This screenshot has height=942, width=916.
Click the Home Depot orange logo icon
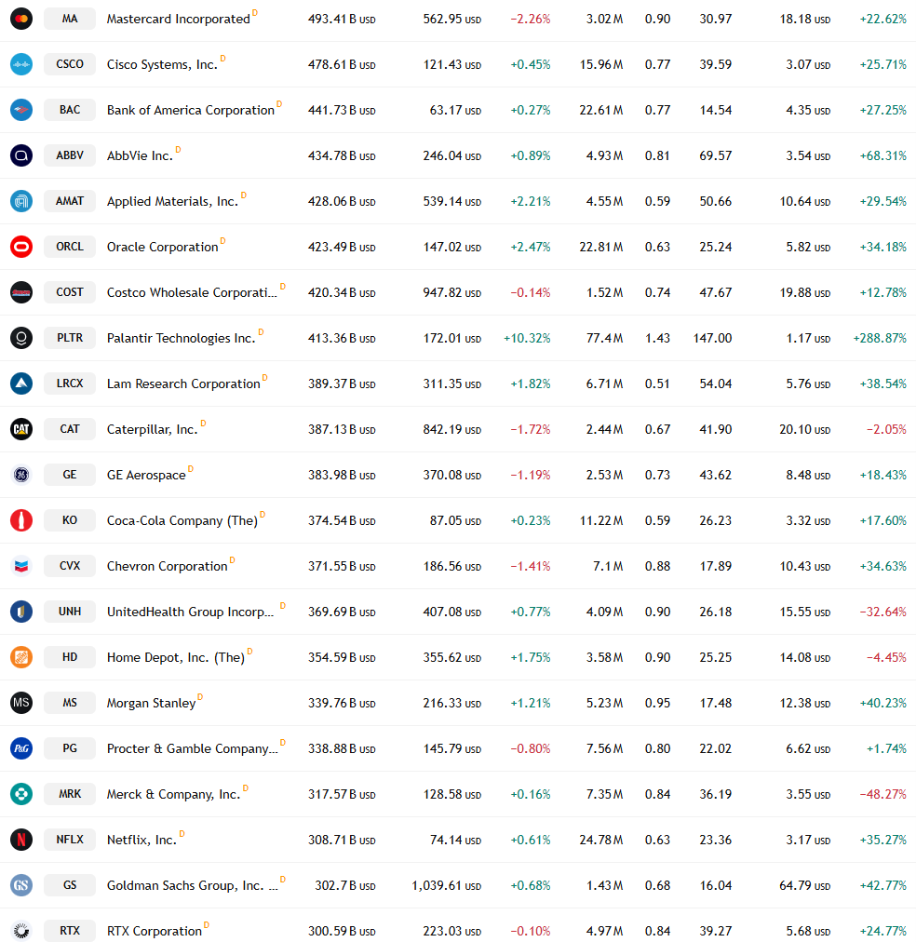coord(21,657)
